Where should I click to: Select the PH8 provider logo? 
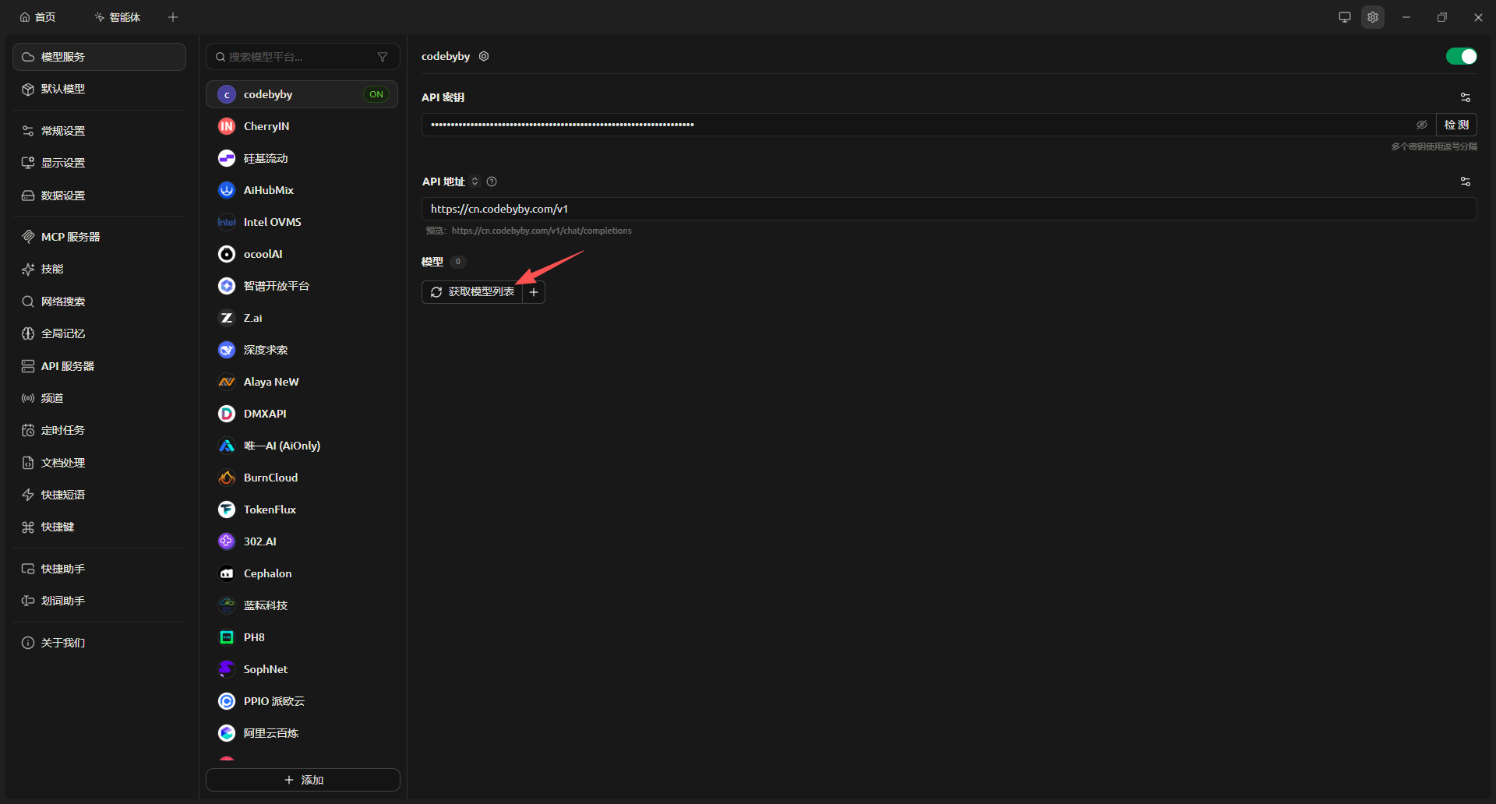[x=227, y=637]
